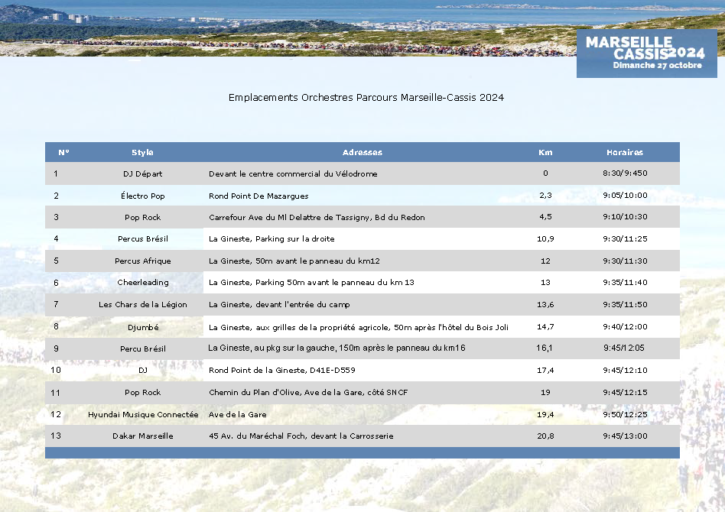Select the 'Les Chars de la Légion' cell
The height and width of the screenshot is (512, 725).
(x=142, y=304)
